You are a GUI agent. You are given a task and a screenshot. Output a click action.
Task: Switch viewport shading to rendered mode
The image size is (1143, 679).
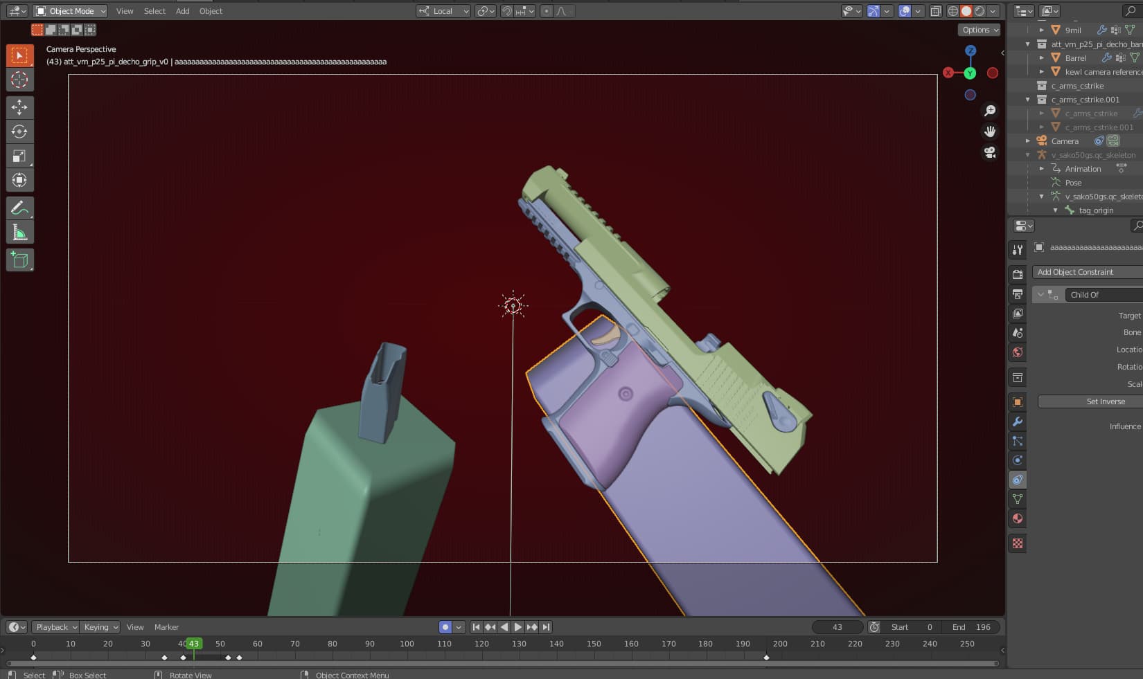click(980, 11)
